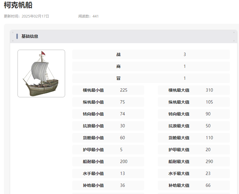This screenshot has height=194, width=239.
Task: Click the value 66 for 补给最大值
Action: coord(208,185)
